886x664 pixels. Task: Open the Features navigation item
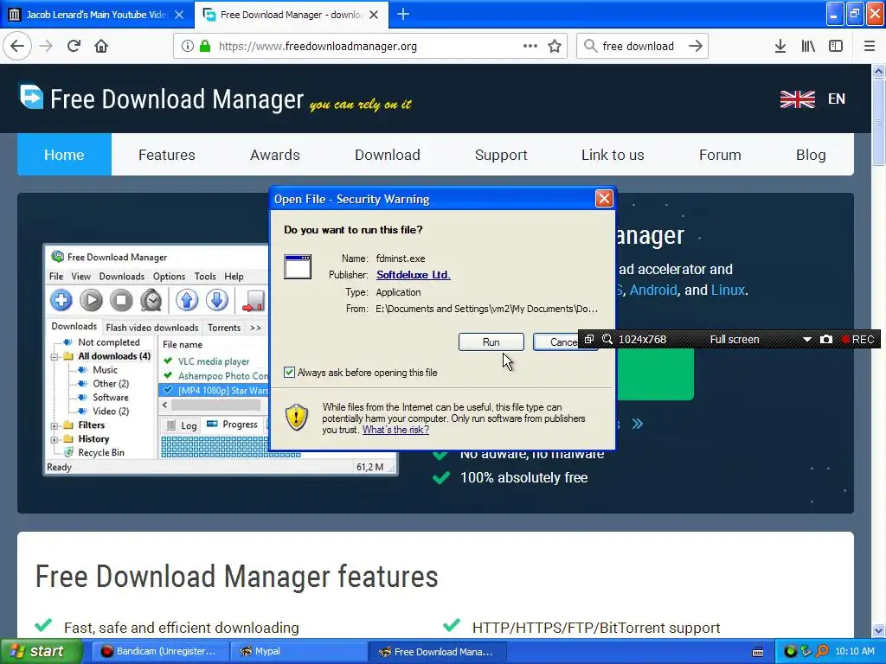coord(167,155)
